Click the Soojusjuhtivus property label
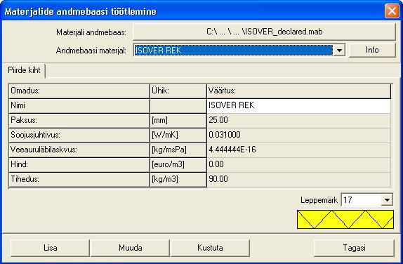 79,136
